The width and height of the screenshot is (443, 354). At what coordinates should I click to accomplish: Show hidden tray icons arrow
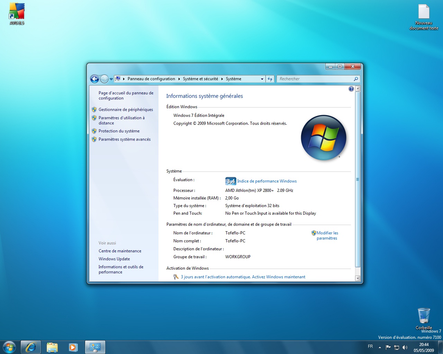[x=380, y=347]
